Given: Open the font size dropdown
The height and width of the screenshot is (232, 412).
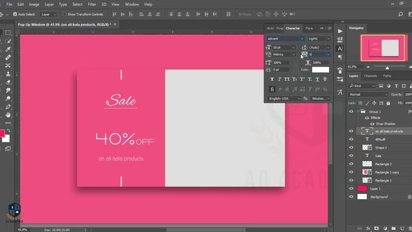Looking at the screenshot, I should (x=294, y=48).
